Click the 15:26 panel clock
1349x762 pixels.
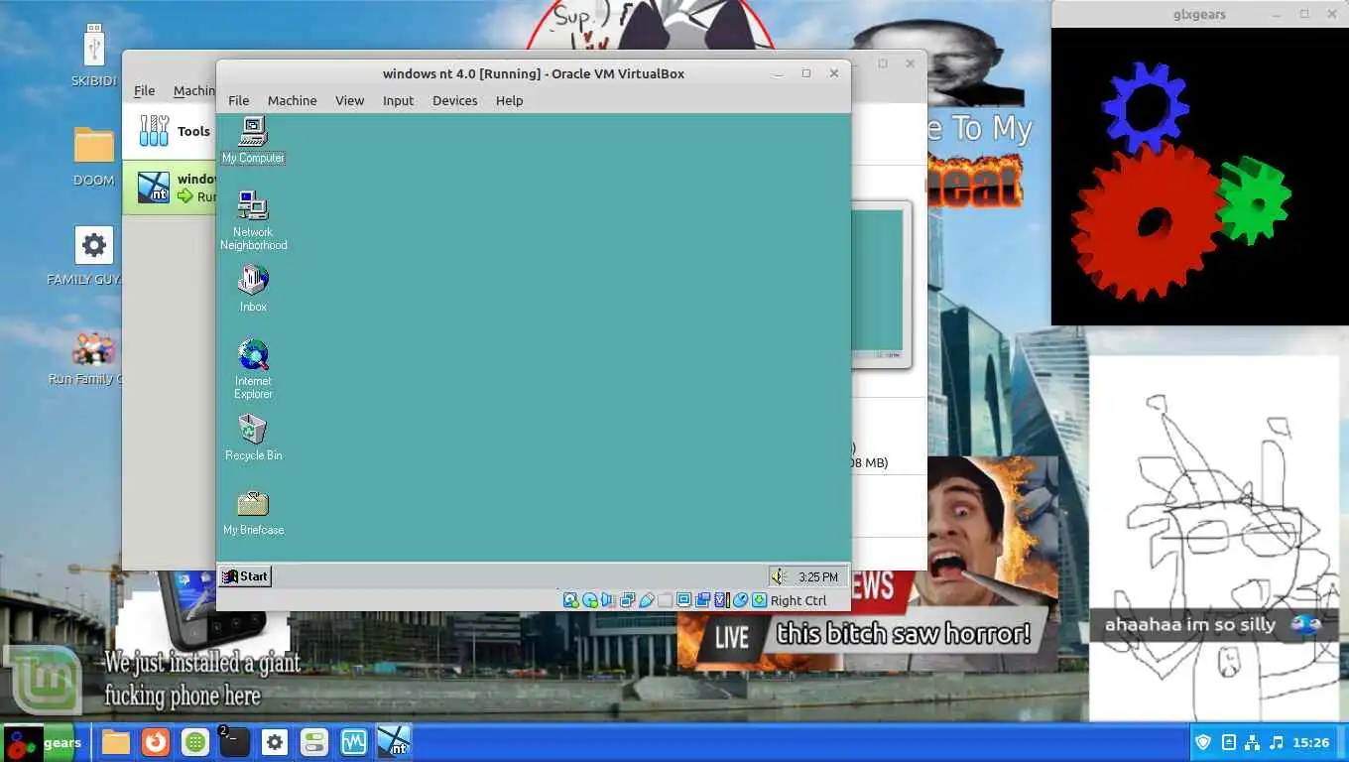[x=1311, y=742]
